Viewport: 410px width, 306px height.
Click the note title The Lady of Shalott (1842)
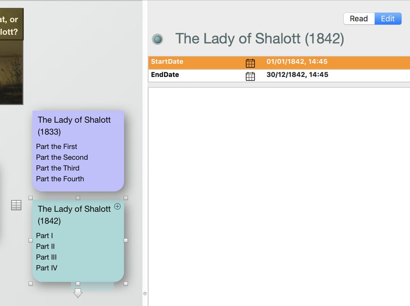259,39
